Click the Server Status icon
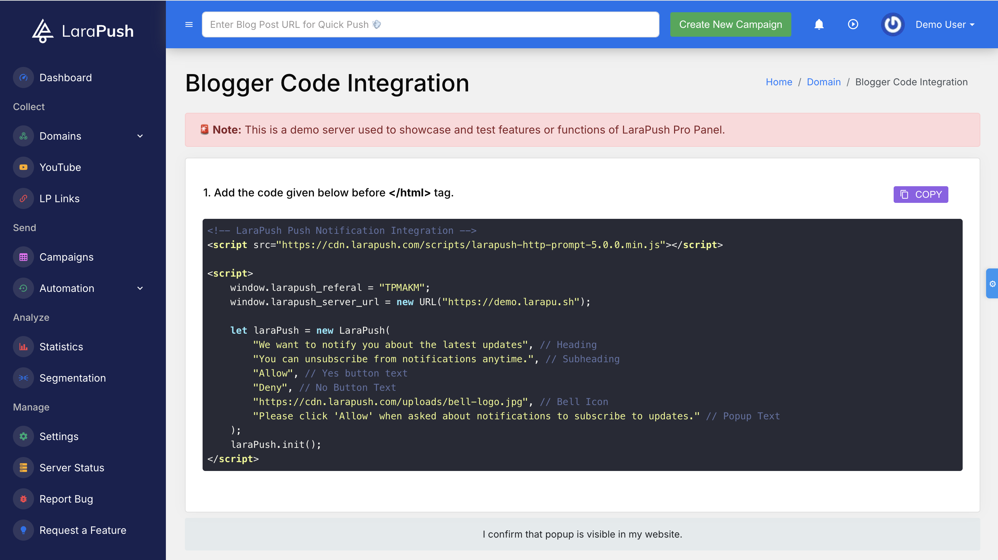 pyautogui.click(x=24, y=468)
